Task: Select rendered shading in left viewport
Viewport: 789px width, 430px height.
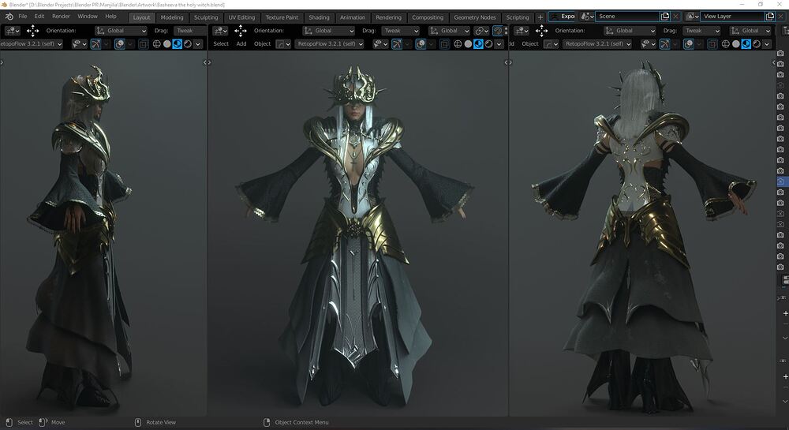Action: point(188,43)
